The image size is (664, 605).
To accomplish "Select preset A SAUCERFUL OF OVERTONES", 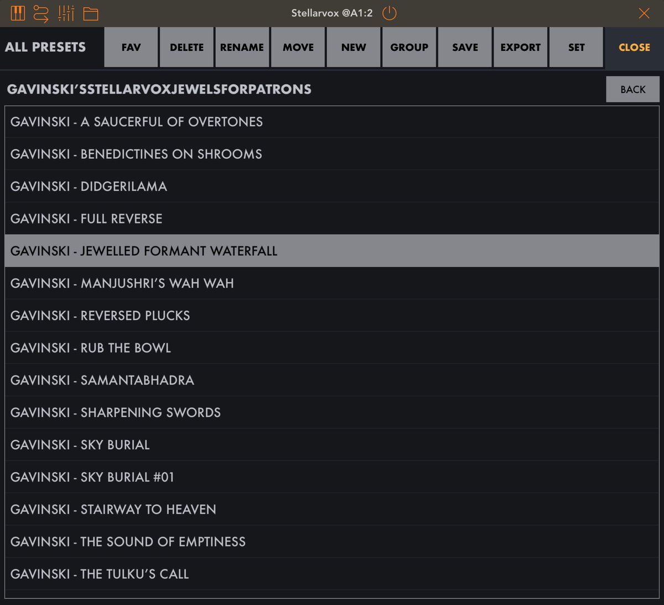I will (332, 122).
